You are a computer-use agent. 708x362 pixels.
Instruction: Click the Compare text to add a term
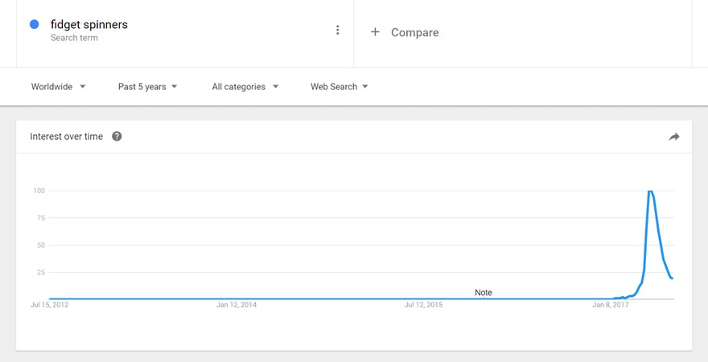414,33
